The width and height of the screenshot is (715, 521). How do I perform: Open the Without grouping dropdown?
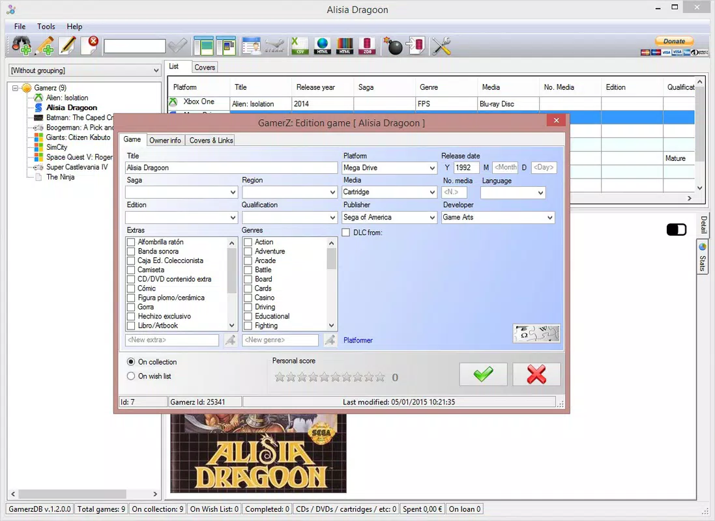tap(85, 70)
